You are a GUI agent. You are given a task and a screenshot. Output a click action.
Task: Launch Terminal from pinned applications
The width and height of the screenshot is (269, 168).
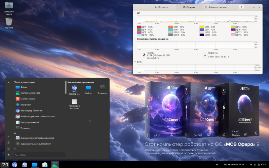102,89
